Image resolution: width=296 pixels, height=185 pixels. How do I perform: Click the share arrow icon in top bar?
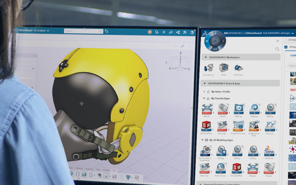171,32
